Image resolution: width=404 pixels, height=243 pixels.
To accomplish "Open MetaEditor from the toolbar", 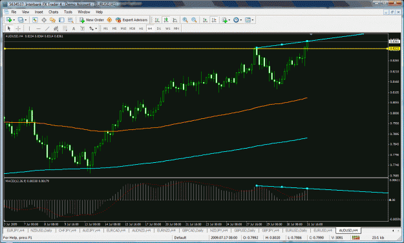I will tap(109, 20).
